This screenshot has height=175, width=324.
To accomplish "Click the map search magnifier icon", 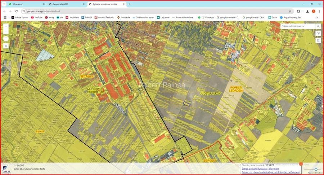I will [318, 26].
